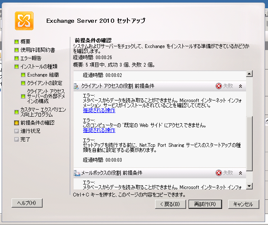Collapse the クライアント アクセスの役割 前提条件 section
Viewport: 268px width, 225px height.
coord(240,86)
